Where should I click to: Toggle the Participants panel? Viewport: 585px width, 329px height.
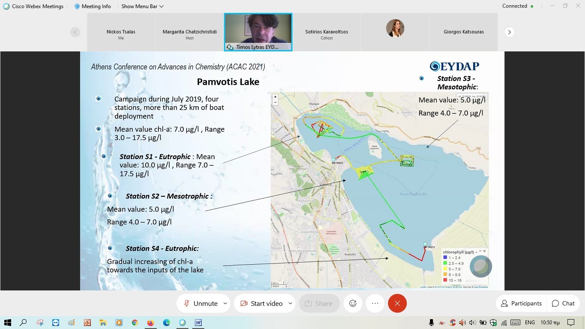pyautogui.click(x=521, y=303)
